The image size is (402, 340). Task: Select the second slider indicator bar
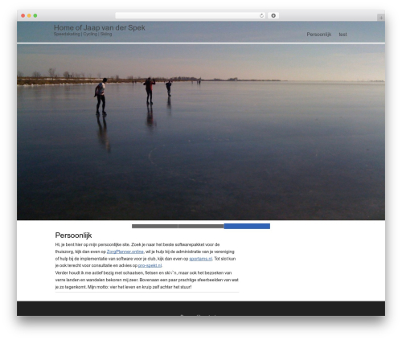pyautogui.click(x=201, y=227)
